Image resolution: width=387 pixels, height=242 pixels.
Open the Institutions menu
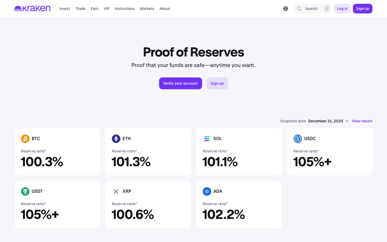coord(124,9)
